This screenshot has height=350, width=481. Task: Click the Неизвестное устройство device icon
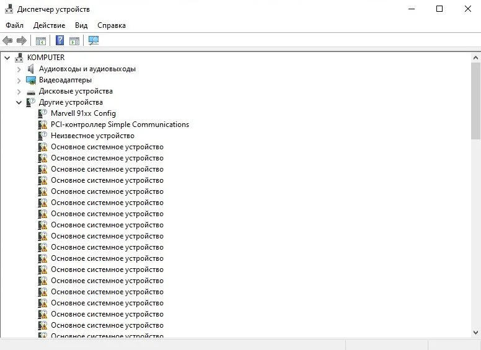click(43, 136)
